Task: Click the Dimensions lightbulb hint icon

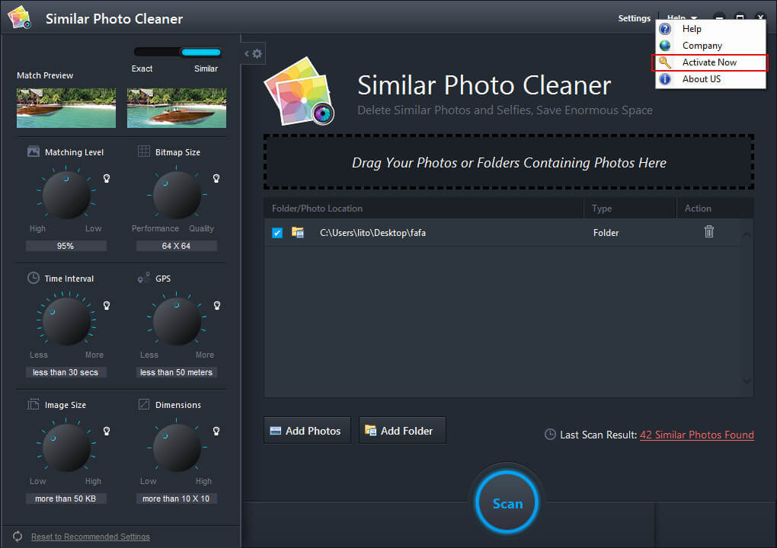Action: pyautogui.click(x=216, y=432)
